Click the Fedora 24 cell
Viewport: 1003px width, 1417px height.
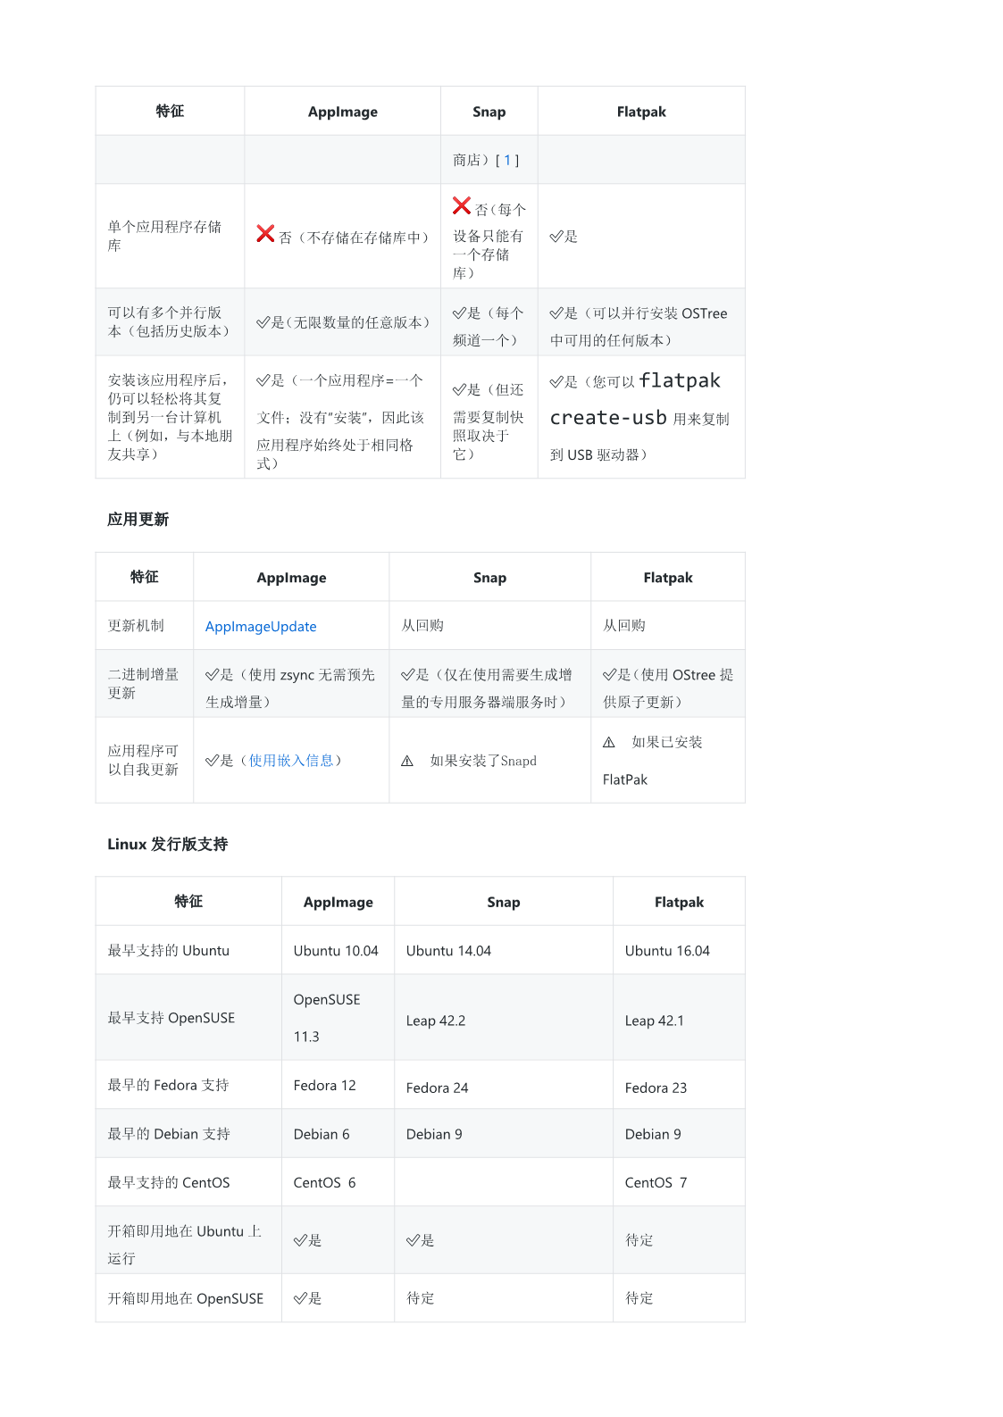pos(437,1088)
